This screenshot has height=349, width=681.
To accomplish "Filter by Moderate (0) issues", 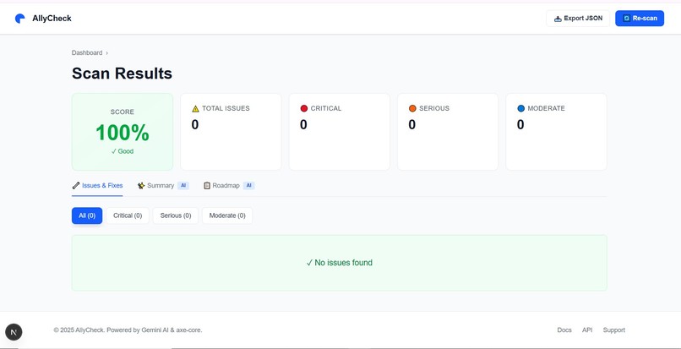I will tap(227, 215).
